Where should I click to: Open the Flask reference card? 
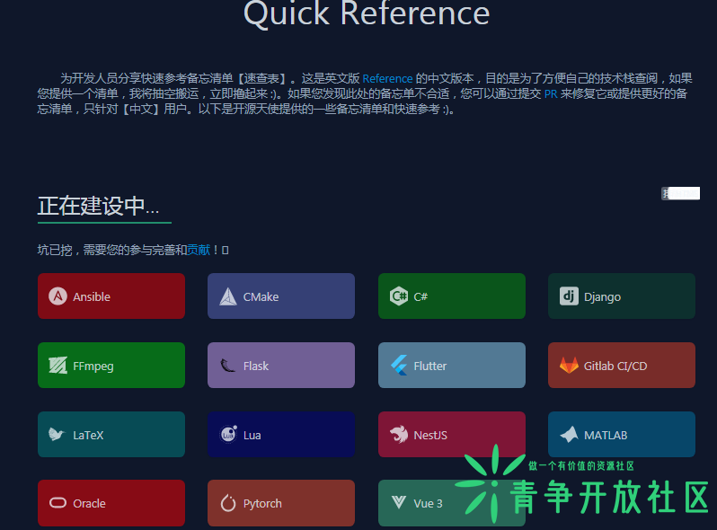281,365
